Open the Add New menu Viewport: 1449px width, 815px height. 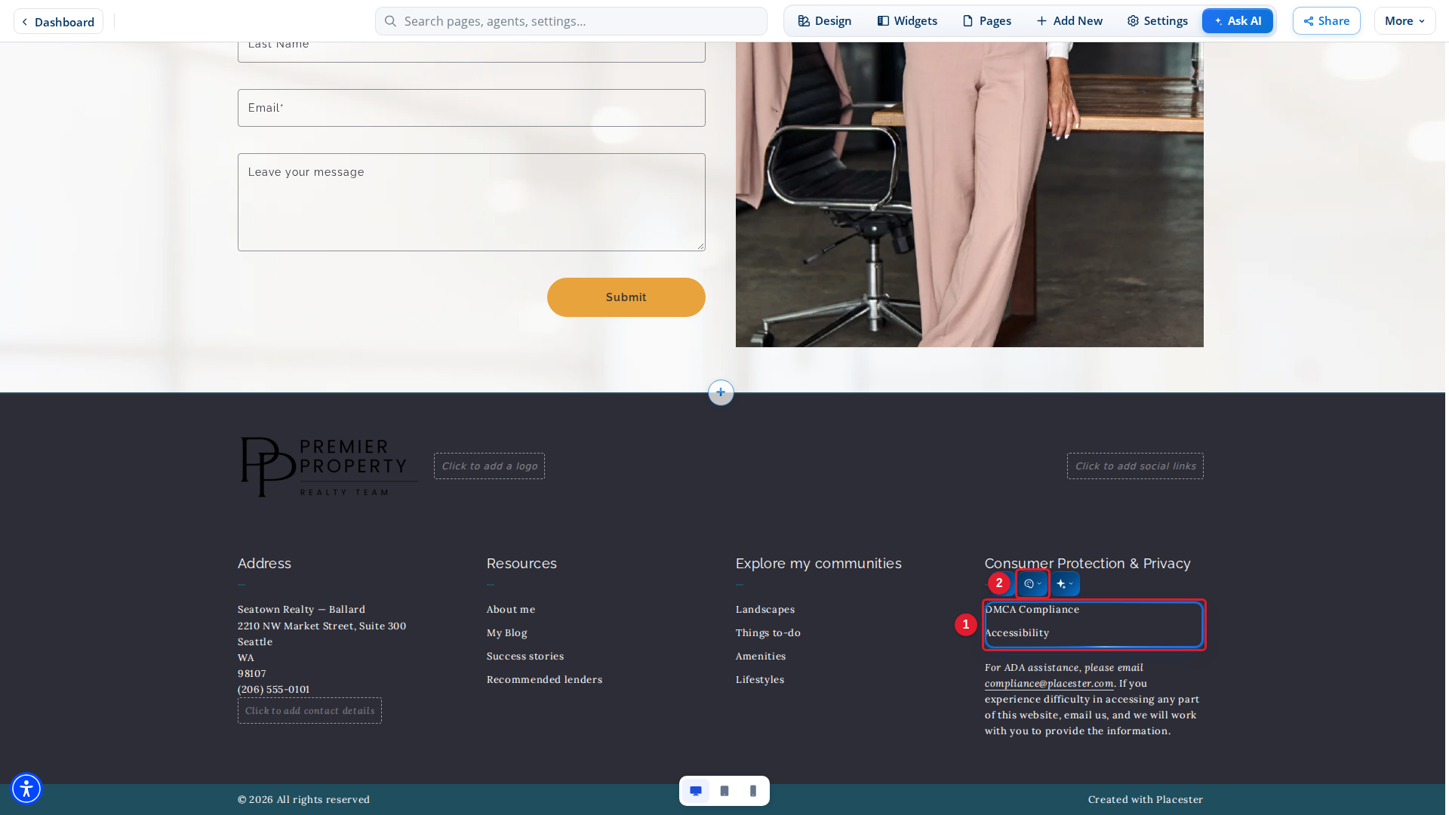1069,21
